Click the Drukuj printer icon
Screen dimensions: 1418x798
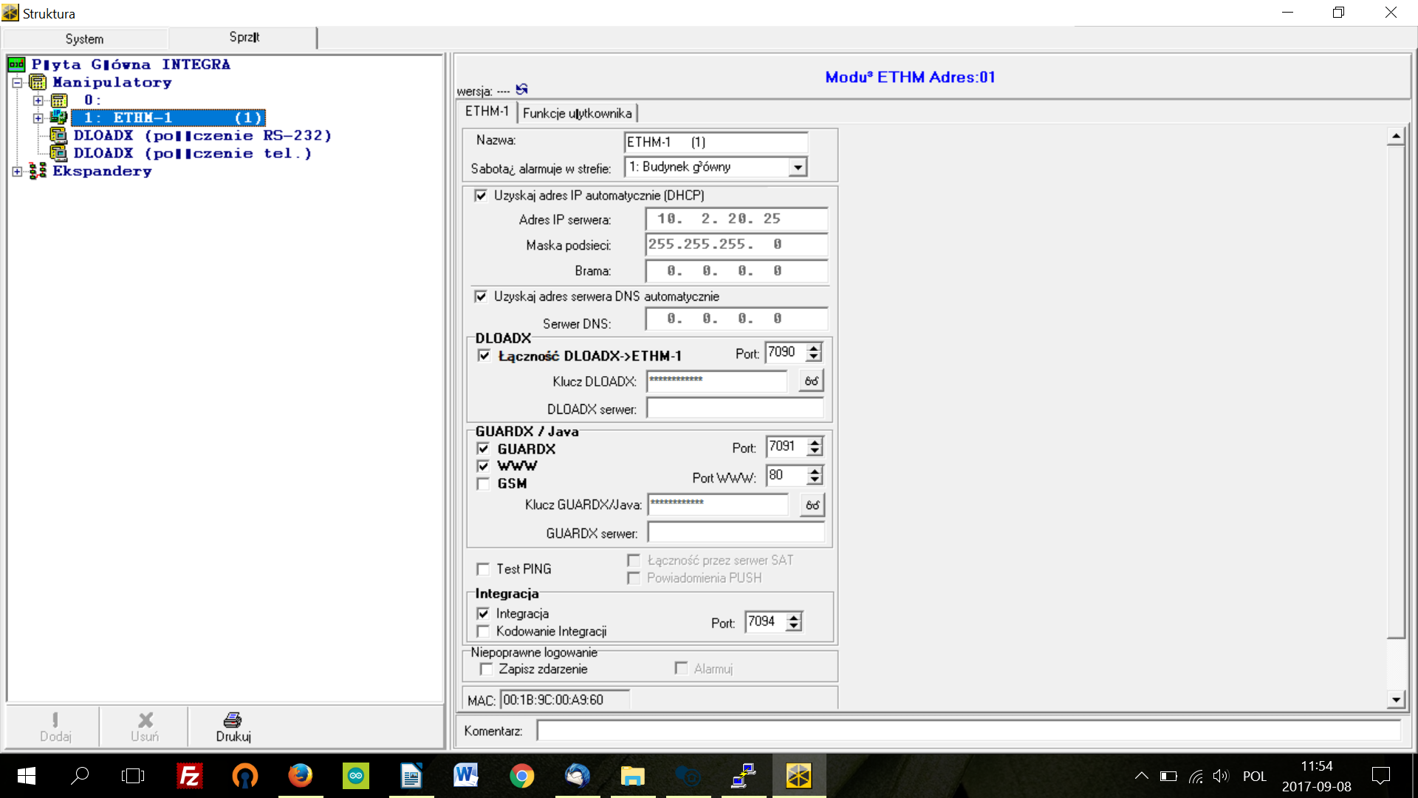pyautogui.click(x=233, y=720)
